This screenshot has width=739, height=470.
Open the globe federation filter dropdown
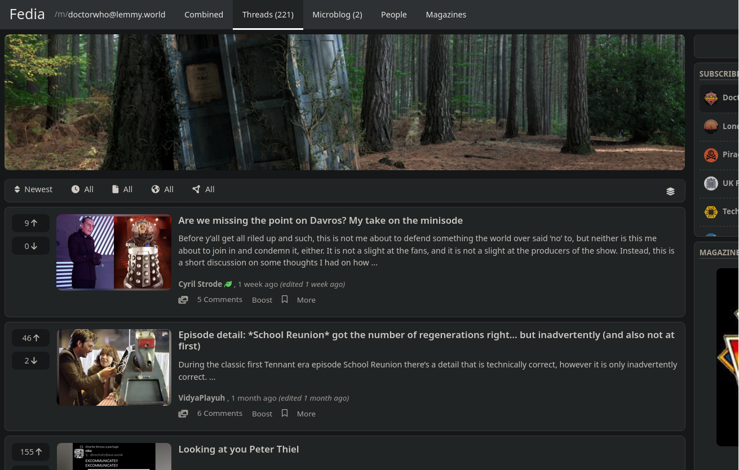162,189
